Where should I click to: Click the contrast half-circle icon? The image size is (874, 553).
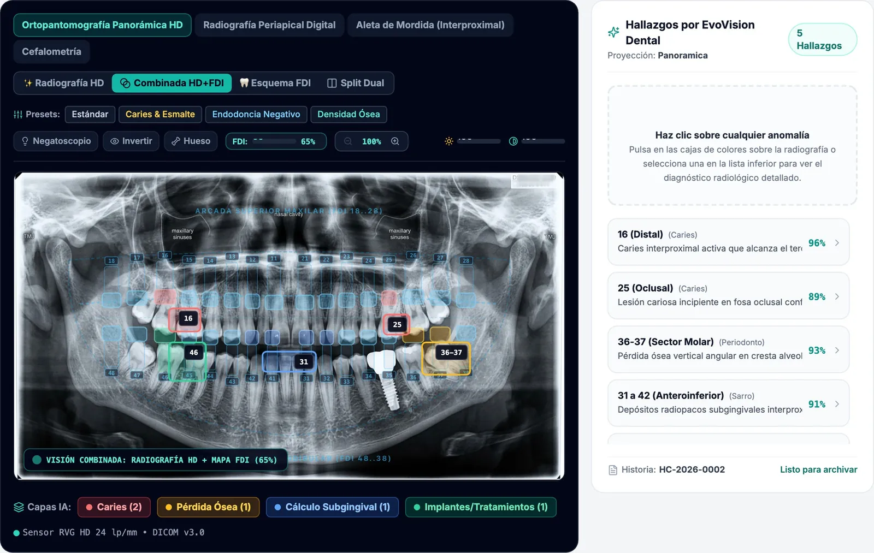[513, 141]
